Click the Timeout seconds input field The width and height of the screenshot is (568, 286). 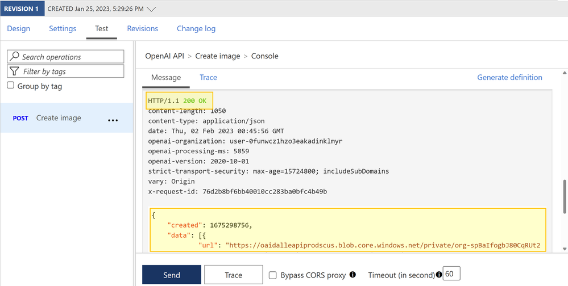(x=451, y=274)
